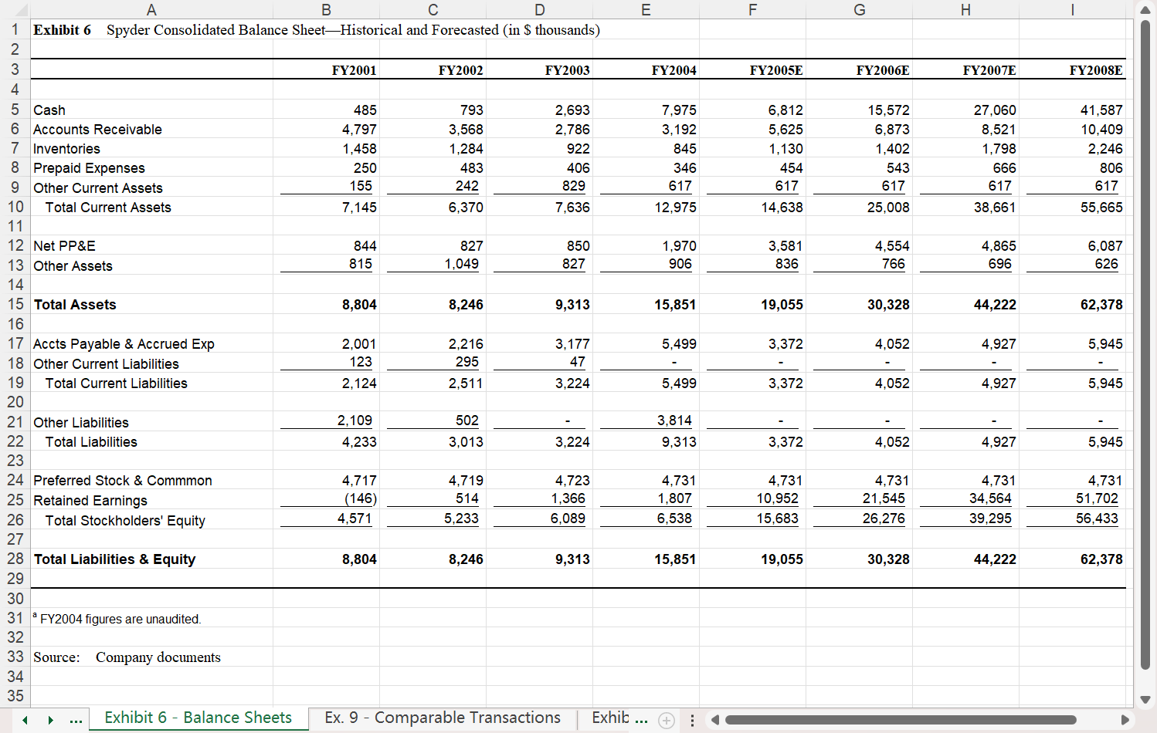Select Net PP&E value 3,581
Viewport: 1157px width, 733px height.
pyautogui.click(x=752, y=245)
